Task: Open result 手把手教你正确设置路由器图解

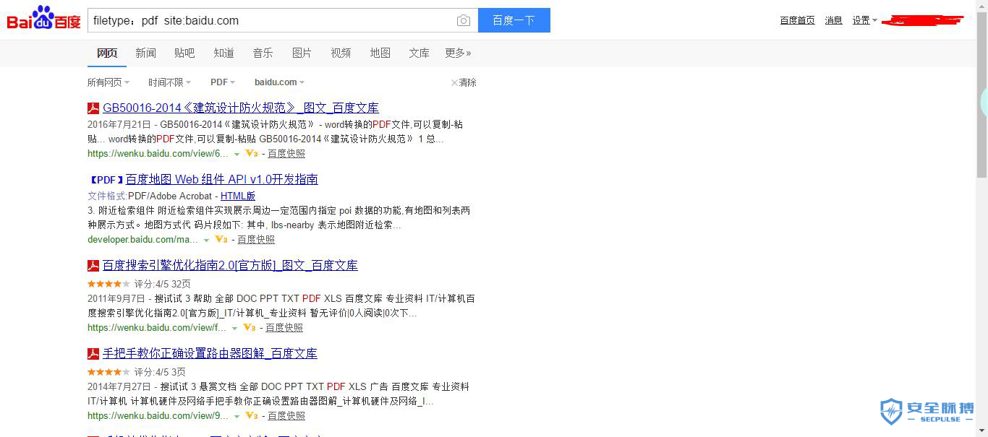Action: point(210,354)
